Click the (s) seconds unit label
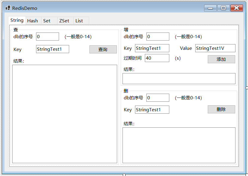Image resolution: width=248 pixels, height=176 pixels. pyautogui.click(x=178, y=58)
